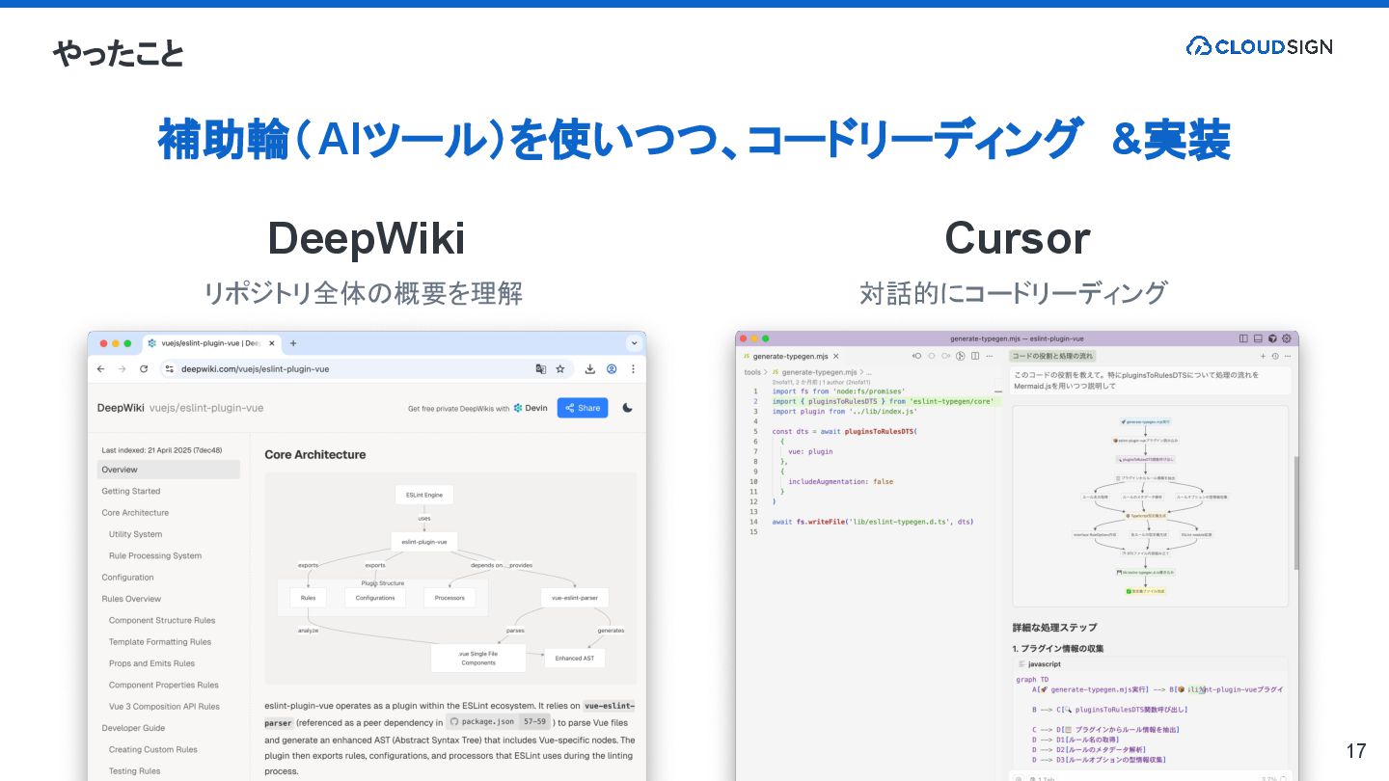Open a new browser tab with plus
Image resolution: width=1389 pixels, height=781 pixels.
point(293,342)
